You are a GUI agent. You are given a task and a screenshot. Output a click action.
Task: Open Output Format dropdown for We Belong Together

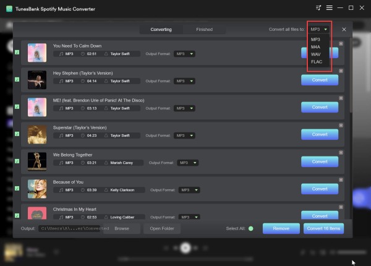coord(187,163)
